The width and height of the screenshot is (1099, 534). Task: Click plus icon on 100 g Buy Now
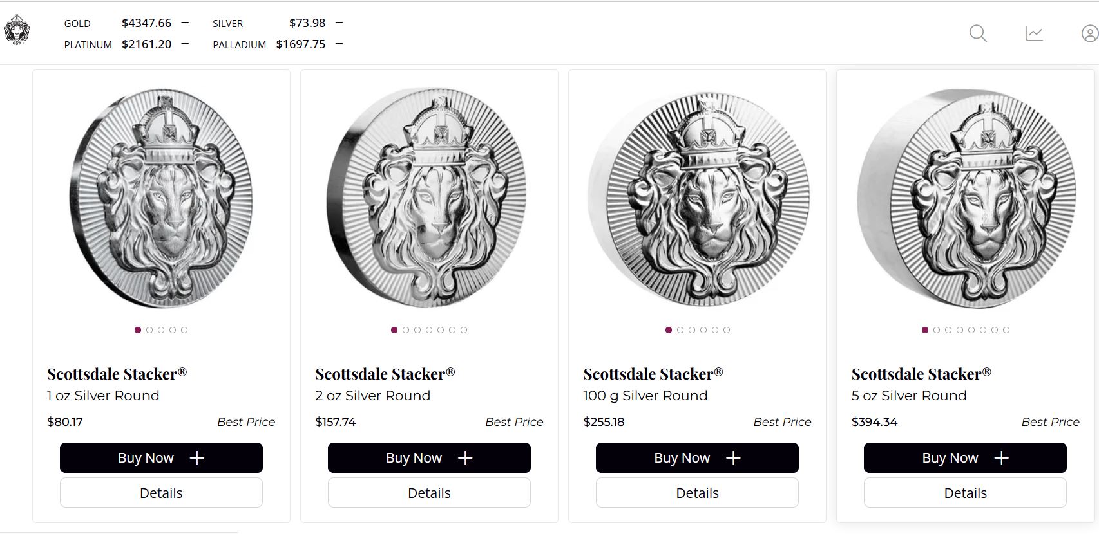733,458
